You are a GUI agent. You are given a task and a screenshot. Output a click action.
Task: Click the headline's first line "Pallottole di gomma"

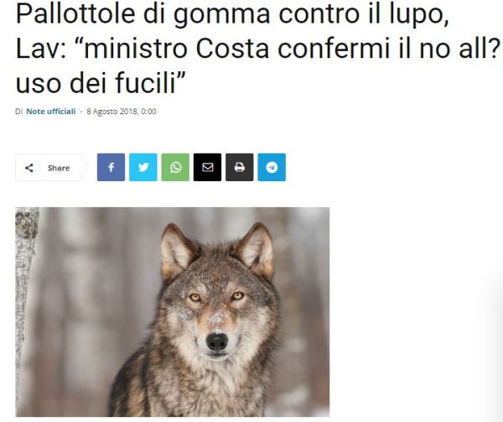pos(143,13)
